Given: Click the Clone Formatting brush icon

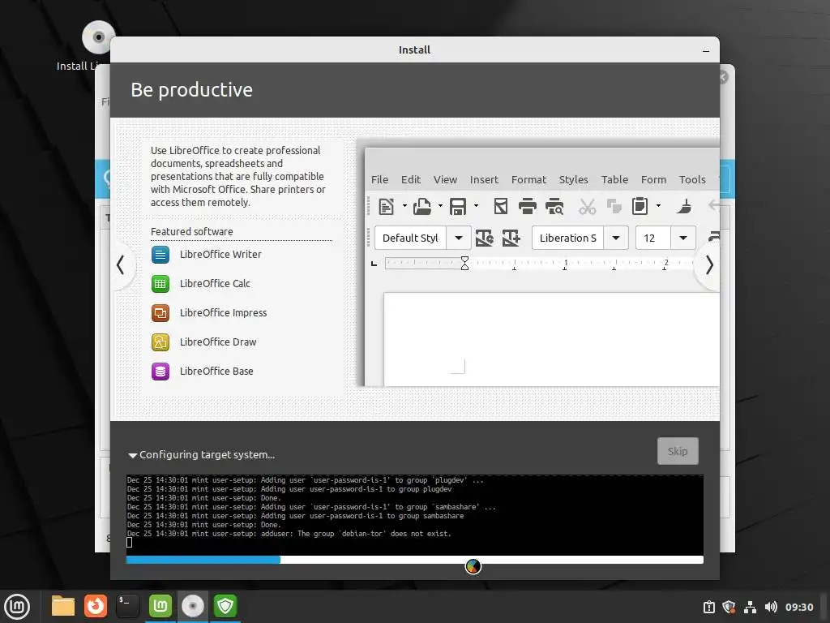Looking at the screenshot, I should [x=684, y=206].
